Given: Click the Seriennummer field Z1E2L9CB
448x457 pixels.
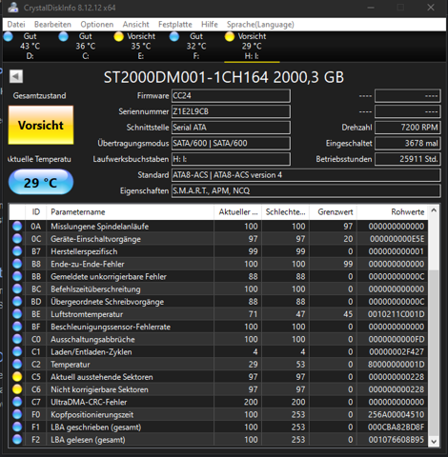Looking at the screenshot, I should [x=231, y=111].
